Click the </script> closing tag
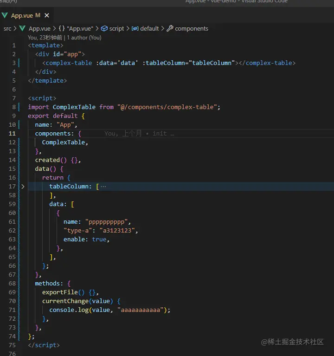This screenshot has width=334, height=356. coord(44,345)
